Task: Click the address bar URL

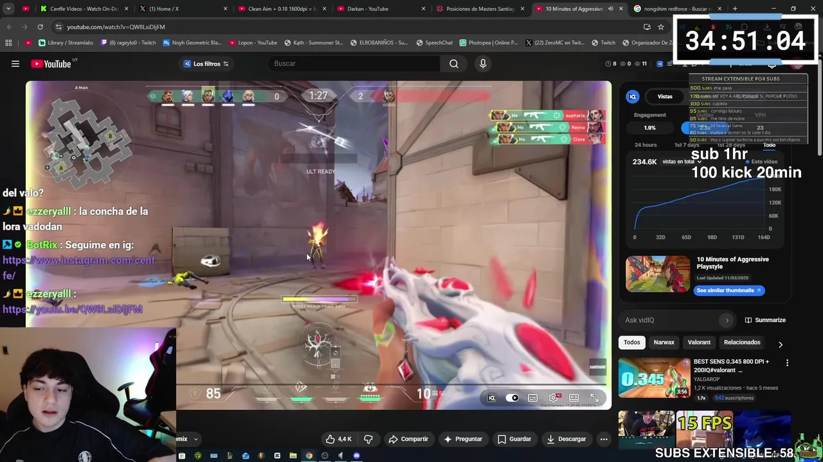Action: click(116, 27)
